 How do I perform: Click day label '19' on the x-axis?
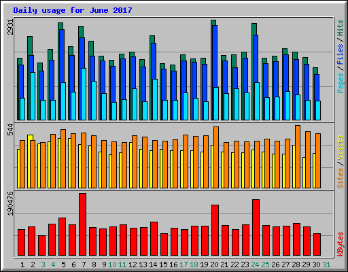(204, 265)
